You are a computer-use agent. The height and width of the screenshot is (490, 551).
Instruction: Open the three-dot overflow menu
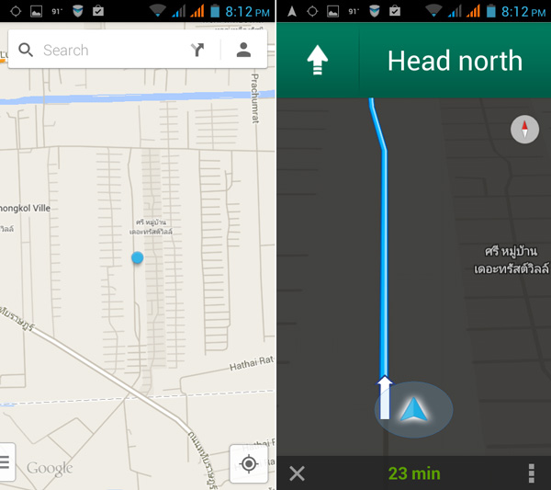pos(532,473)
